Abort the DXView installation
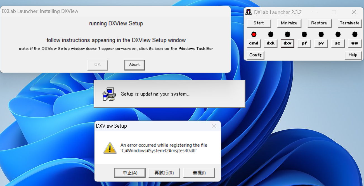The image size is (364, 186). [x=134, y=65]
